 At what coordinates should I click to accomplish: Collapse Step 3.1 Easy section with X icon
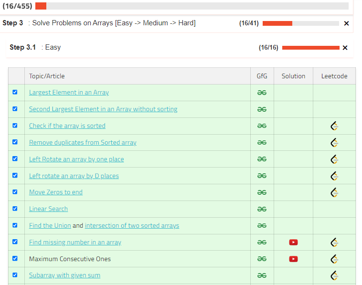pyautogui.click(x=345, y=48)
